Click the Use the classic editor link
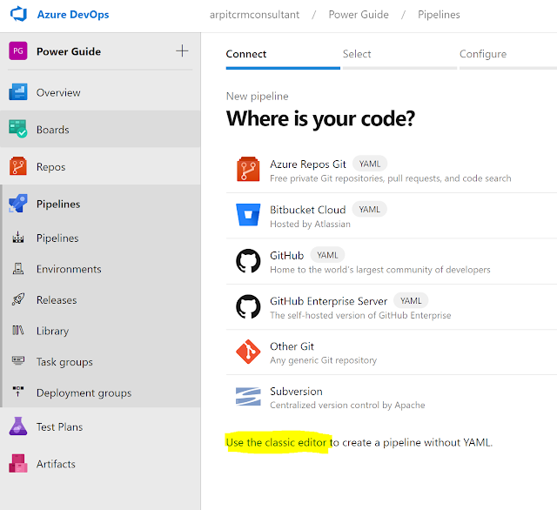Viewport: 557px width, 510px height. [276, 442]
